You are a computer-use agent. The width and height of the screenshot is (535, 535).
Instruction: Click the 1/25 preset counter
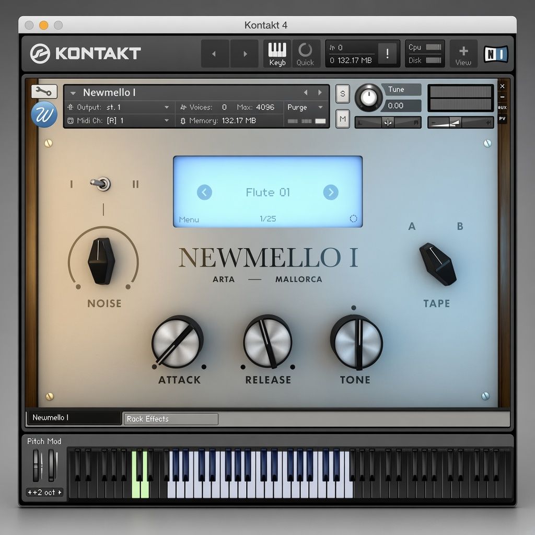coord(268,219)
